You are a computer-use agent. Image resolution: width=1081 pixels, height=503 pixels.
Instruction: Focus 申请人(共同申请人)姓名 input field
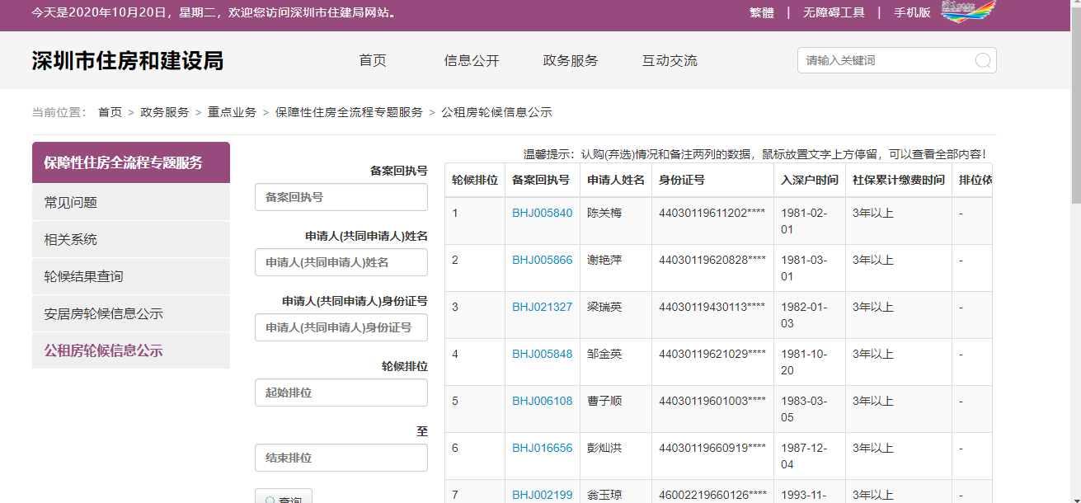coord(341,262)
